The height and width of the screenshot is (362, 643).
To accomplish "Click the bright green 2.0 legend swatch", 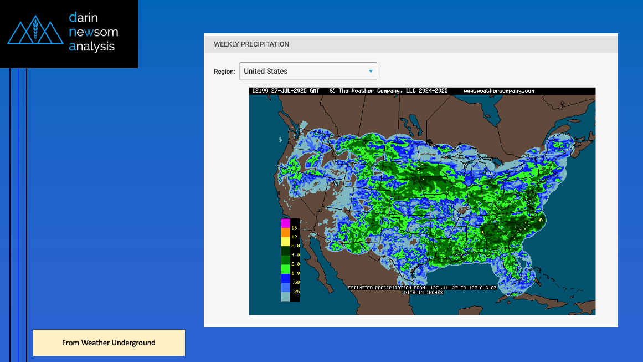I will point(285,269).
